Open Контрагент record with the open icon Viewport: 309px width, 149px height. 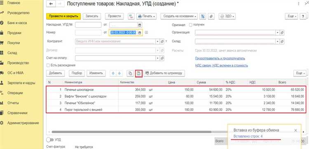pyautogui.click(x=162, y=41)
